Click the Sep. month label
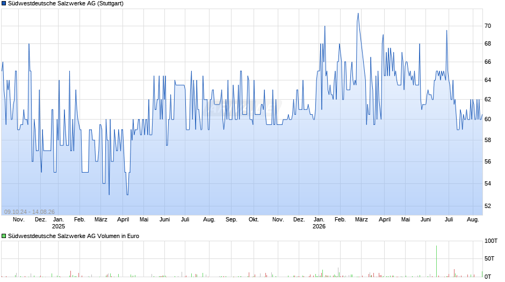Viewport: 505px width, 282px height. (231, 220)
